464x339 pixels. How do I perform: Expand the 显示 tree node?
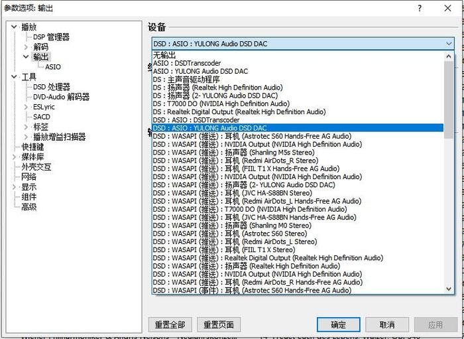point(14,187)
